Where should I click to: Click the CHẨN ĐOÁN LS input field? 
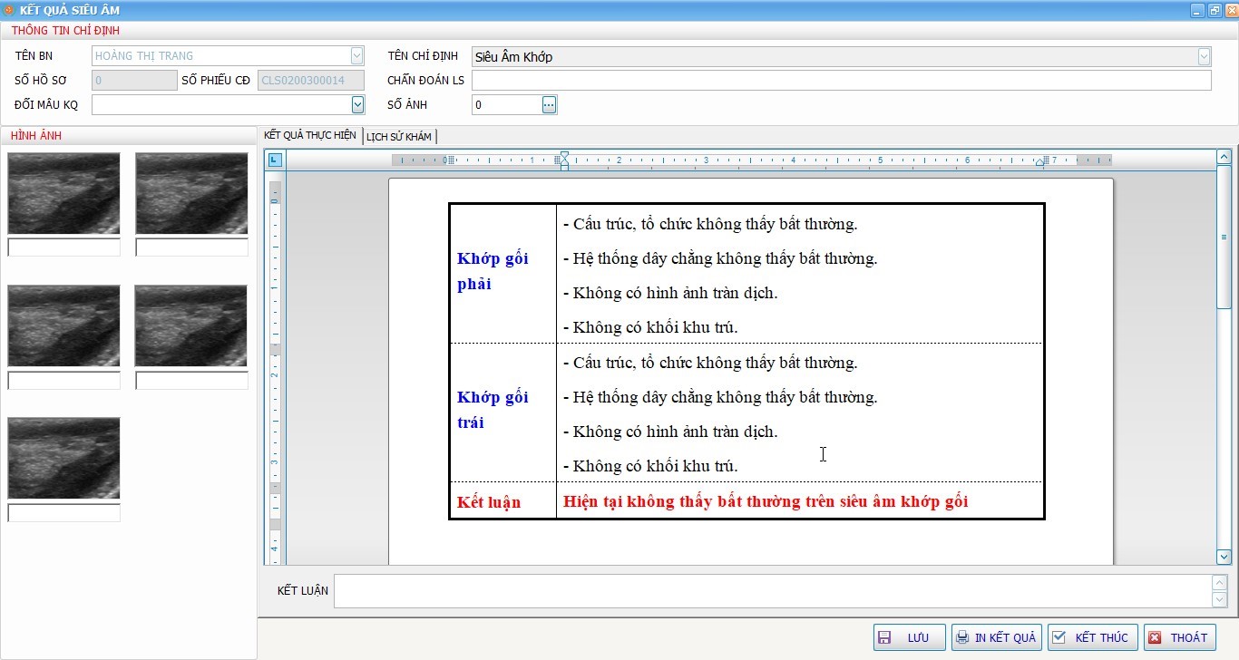(x=841, y=81)
